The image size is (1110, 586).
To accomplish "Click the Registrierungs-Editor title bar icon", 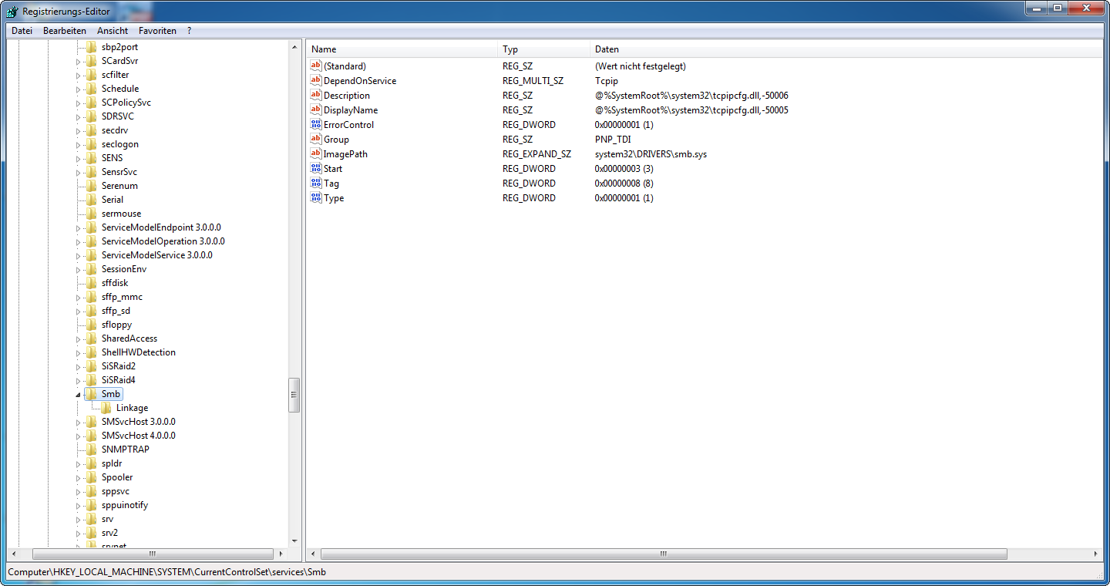I will pyautogui.click(x=12, y=12).
